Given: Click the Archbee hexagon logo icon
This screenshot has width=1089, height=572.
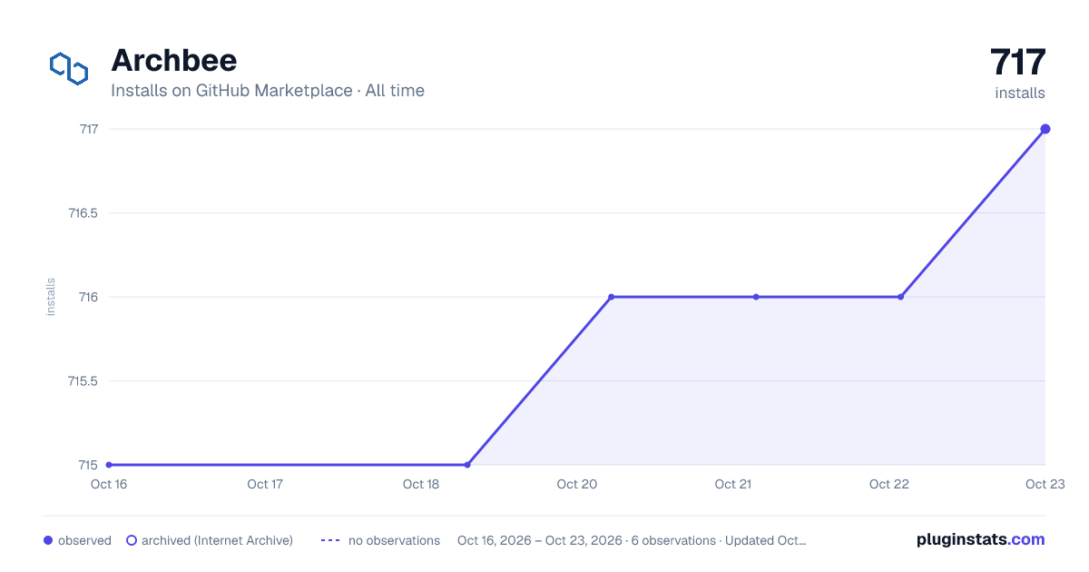Looking at the screenshot, I should (x=69, y=69).
